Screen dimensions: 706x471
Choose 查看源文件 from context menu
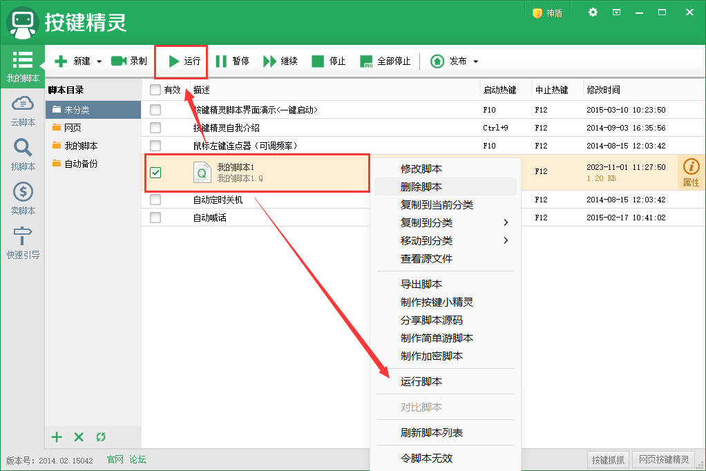click(x=446, y=259)
